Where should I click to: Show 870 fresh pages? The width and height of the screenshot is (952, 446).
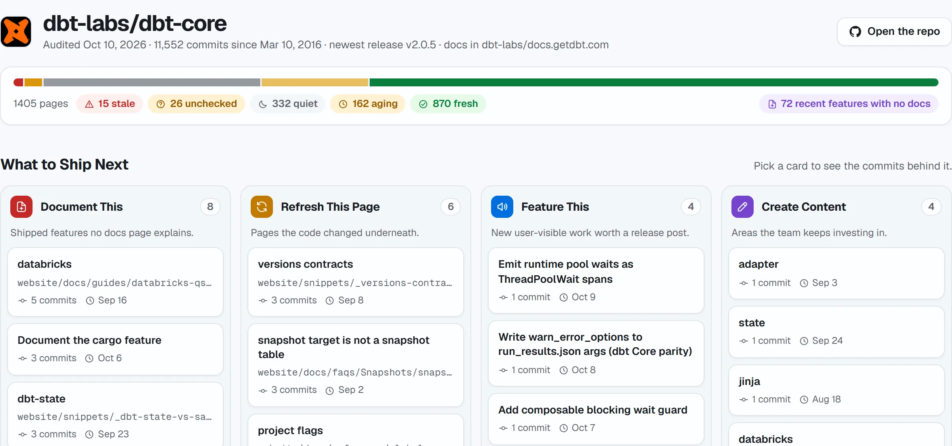[448, 104]
